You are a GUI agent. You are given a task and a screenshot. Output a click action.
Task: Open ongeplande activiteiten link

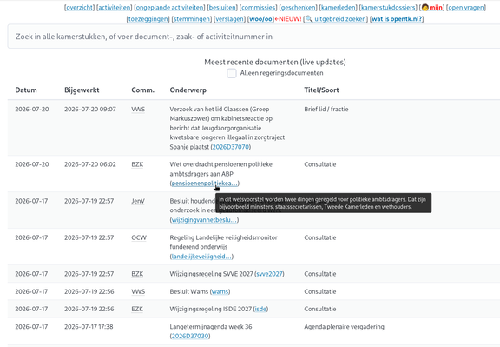(x=170, y=7)
